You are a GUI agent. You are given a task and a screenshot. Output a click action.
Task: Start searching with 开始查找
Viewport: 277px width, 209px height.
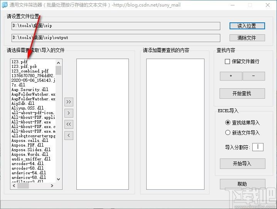coord(242,93)
